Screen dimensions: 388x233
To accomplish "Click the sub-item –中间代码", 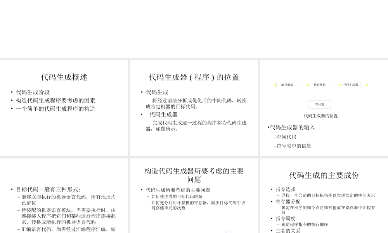I will (285, 137).
